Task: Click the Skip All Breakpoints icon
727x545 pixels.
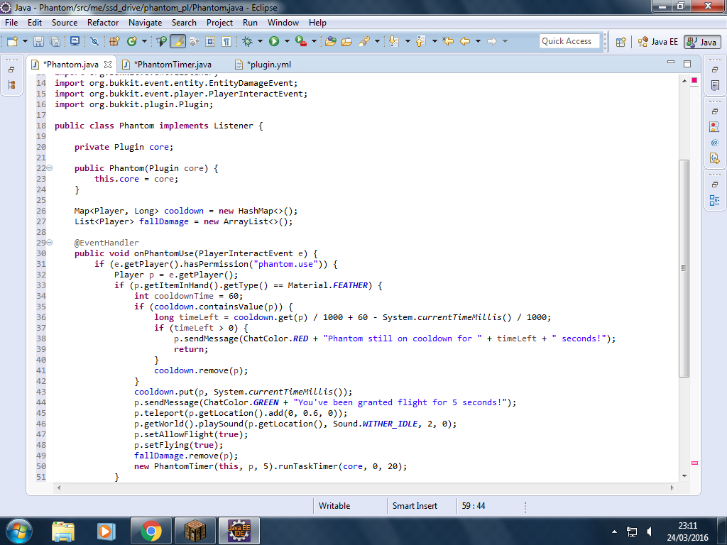Action: pyautogui.click(x=94, y=41)
